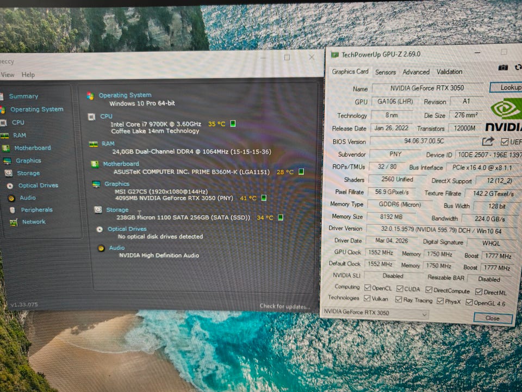Click Check for updates link in Speccy

coord(284,306)
